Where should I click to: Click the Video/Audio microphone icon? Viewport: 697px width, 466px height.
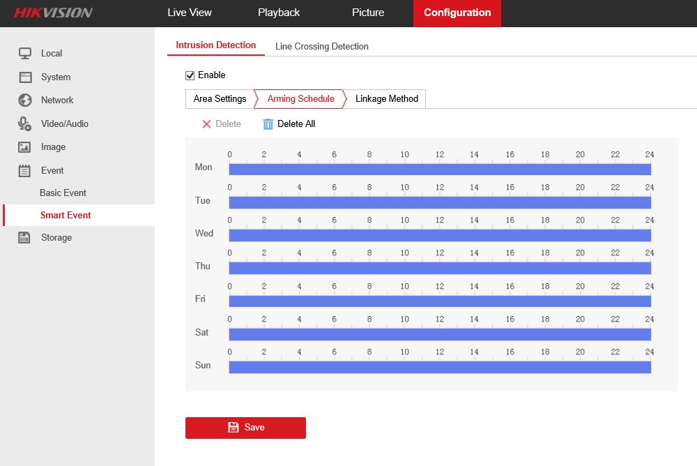tap(25, 123)
